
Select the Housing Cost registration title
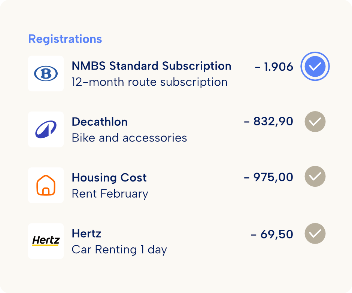(x=109, y=178)
